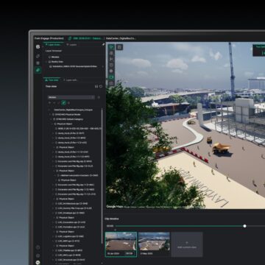
Task: Expand LRC_Architecture.spz tree node
Action: pos(53,203)
